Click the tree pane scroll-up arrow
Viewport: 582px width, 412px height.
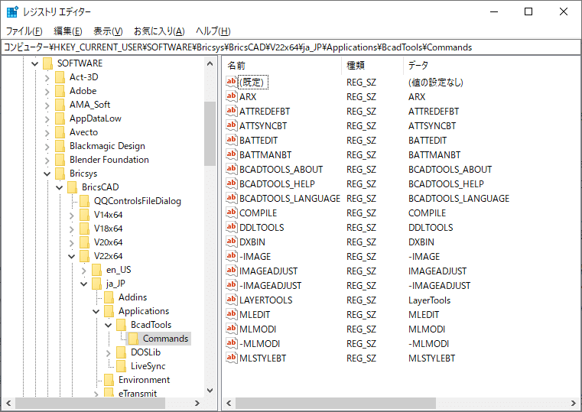tap(210, 63)
